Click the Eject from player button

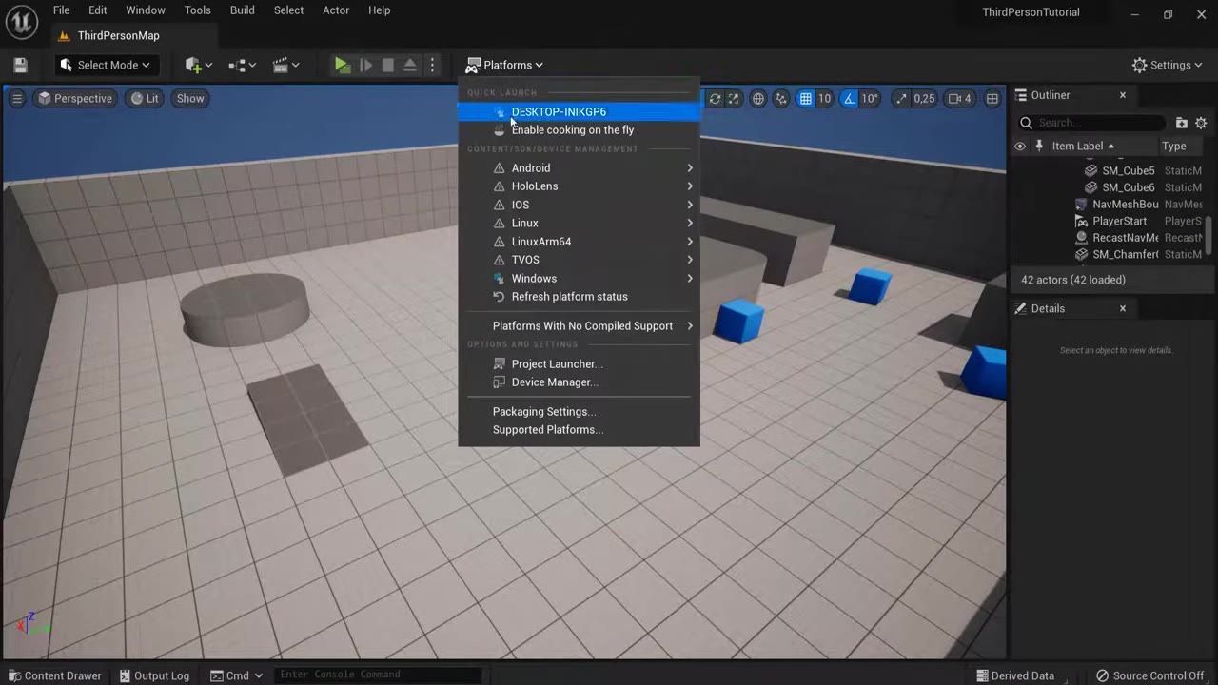pyautogui.click(x=410, y=65)
